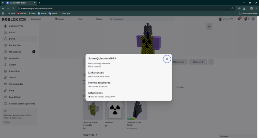Open the three-dots more options button
This screenshot has width=259, height=138.
click(x=211, y=62)
